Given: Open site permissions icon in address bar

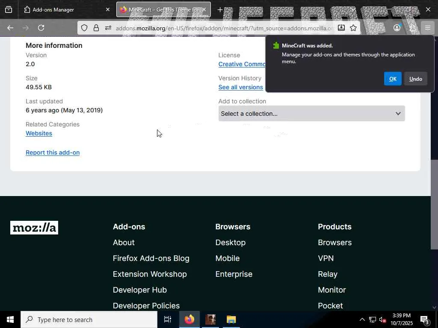Looking at the screenshot, I should coord(108,28).
